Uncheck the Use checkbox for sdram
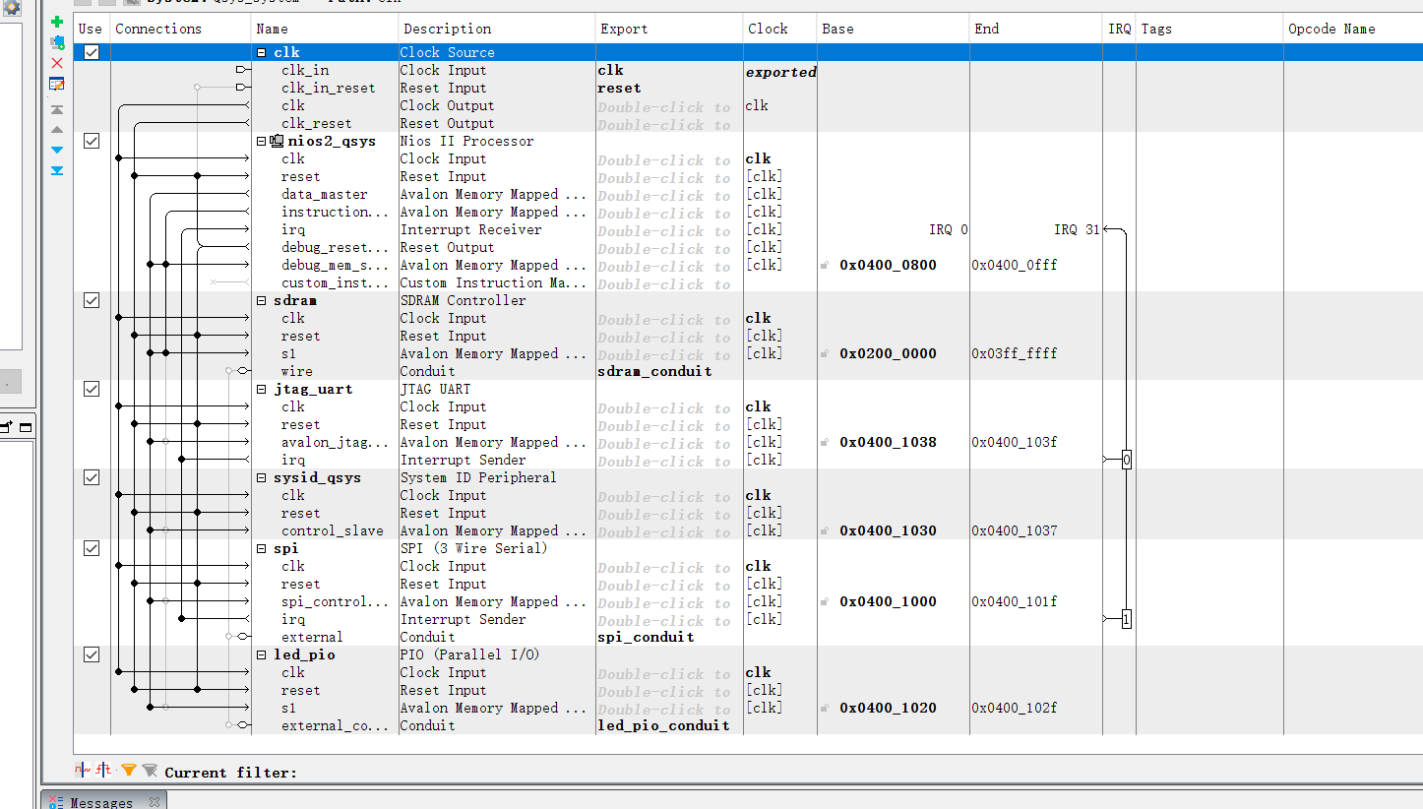 [92, 300]
